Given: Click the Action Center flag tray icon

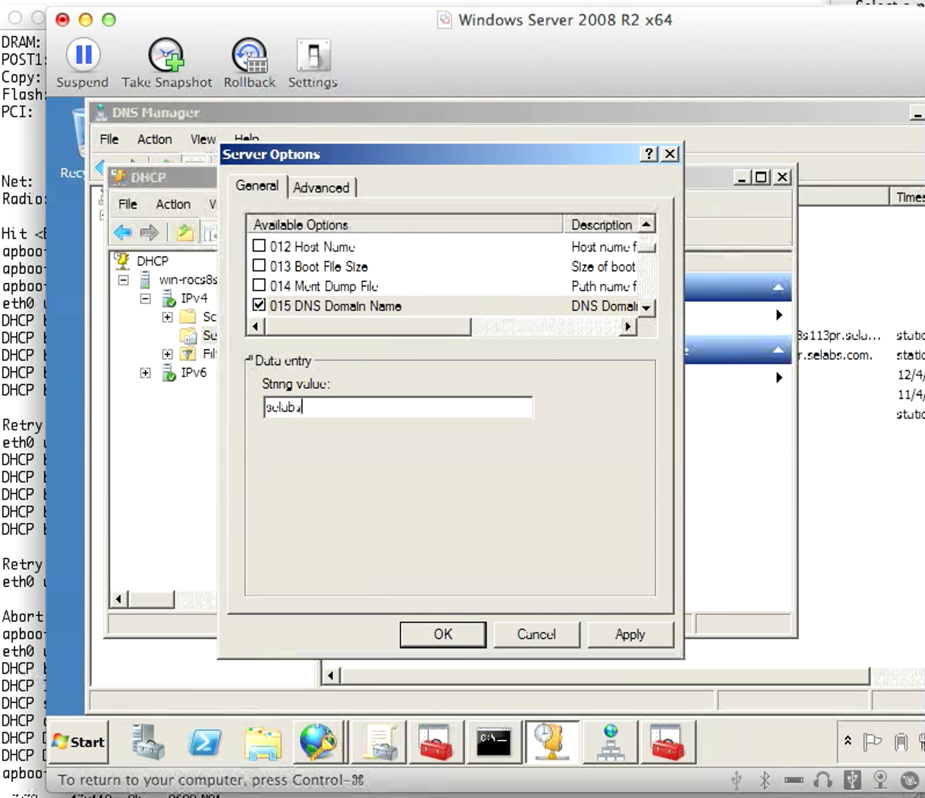Looking at the screenshot, I should 872,742.
